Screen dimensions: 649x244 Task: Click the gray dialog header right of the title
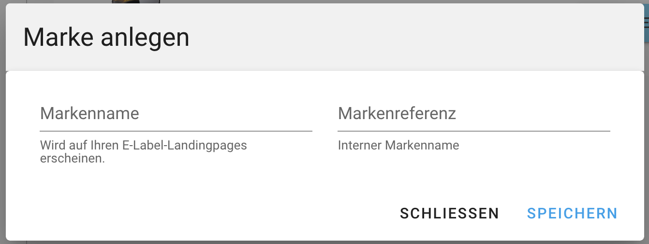(411, 38)
